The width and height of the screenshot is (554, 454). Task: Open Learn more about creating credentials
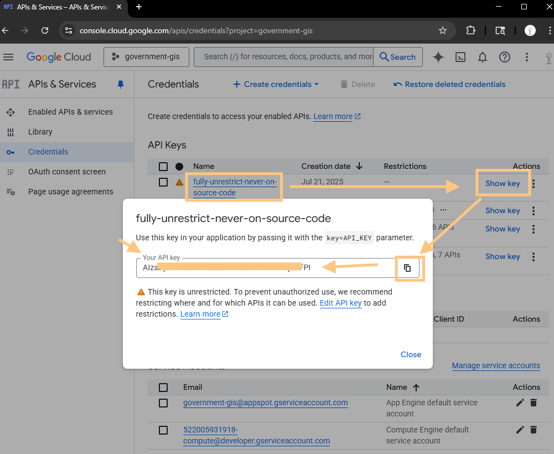[336, 116]
